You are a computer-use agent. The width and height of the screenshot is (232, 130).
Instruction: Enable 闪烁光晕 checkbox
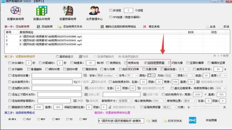point(170,63)
